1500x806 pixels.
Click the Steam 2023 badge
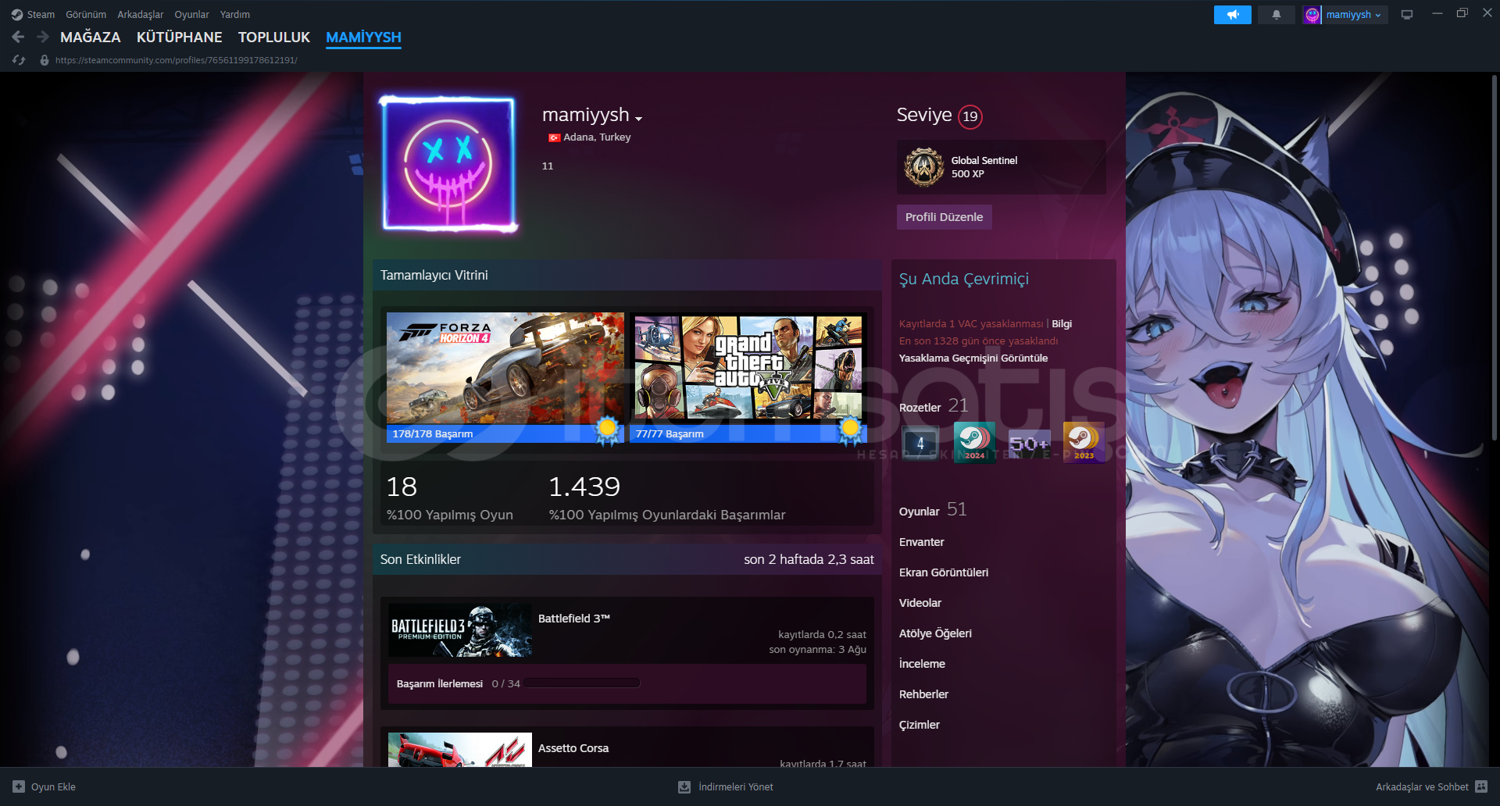click(x=1084, y=443)
